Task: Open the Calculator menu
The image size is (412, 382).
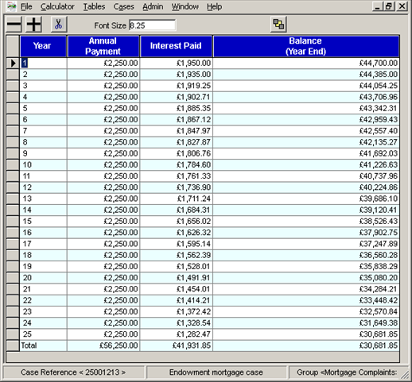Action: [57, 6]
